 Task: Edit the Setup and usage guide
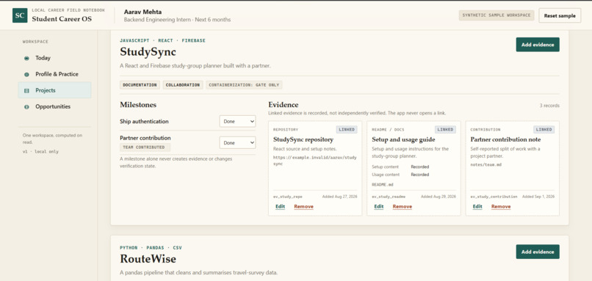pos(379,207)
